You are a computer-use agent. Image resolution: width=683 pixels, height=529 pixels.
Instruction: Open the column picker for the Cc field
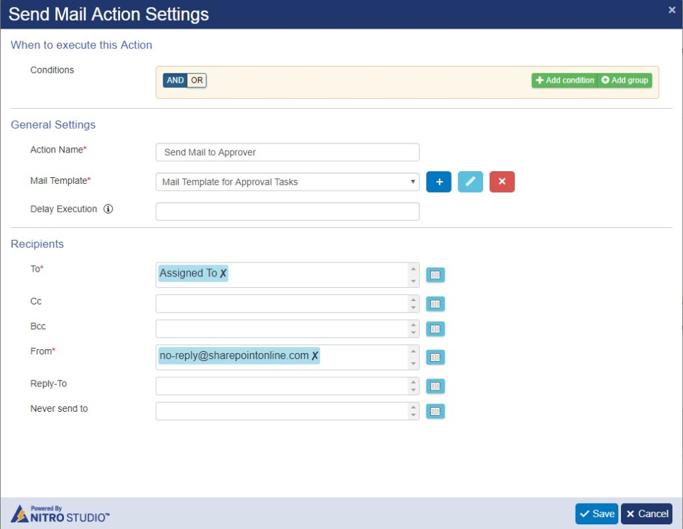[435, 303]
